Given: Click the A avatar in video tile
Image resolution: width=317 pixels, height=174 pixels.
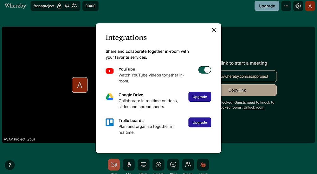Looking at the screenshot, I should point(80,85).
